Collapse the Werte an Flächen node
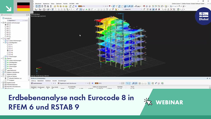Screen dimensions: 211x119 click(x=1, y=76)
